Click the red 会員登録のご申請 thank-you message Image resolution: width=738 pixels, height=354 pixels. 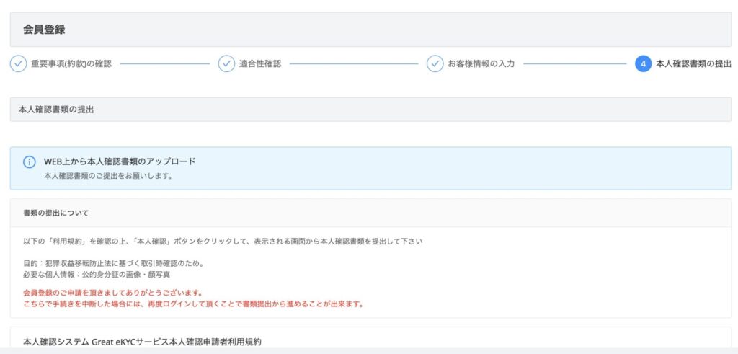coord(113,293)
